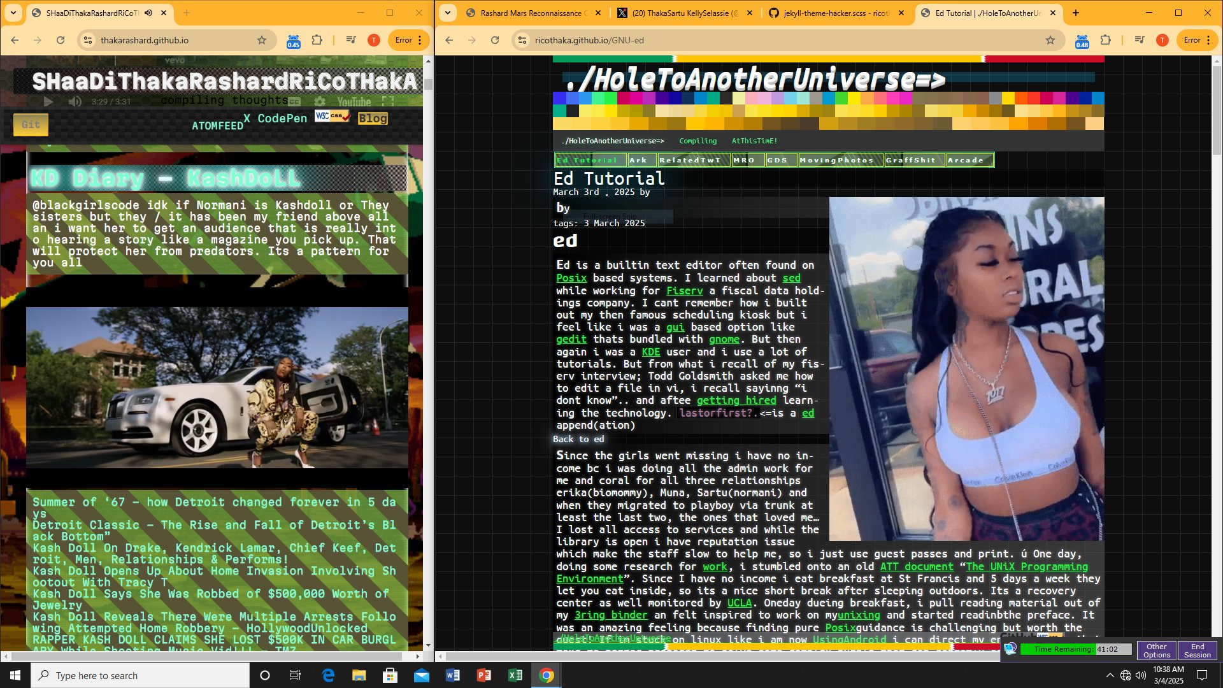Bookmark thakarashard.github.io with the star icon

click(x=261, y=40)
